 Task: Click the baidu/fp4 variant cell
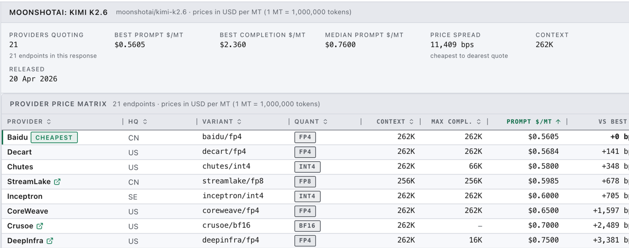point(222,137)
